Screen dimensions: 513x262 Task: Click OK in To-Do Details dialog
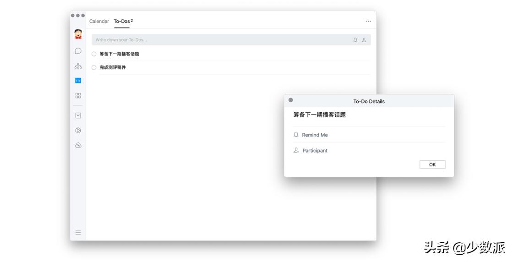pos(432,164)
